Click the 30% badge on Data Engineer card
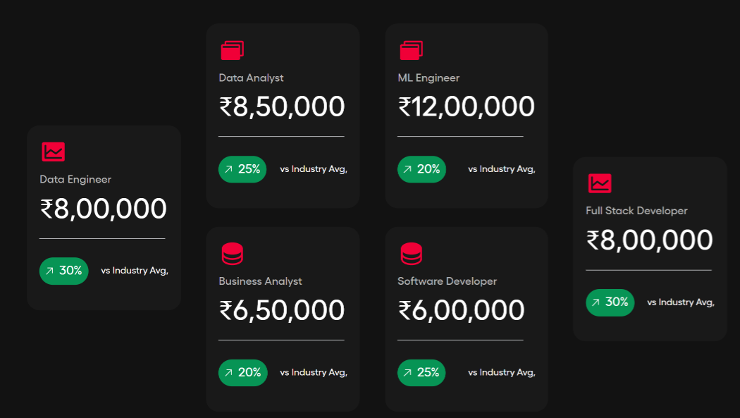The image size is (740, 418). click(64, 271)
